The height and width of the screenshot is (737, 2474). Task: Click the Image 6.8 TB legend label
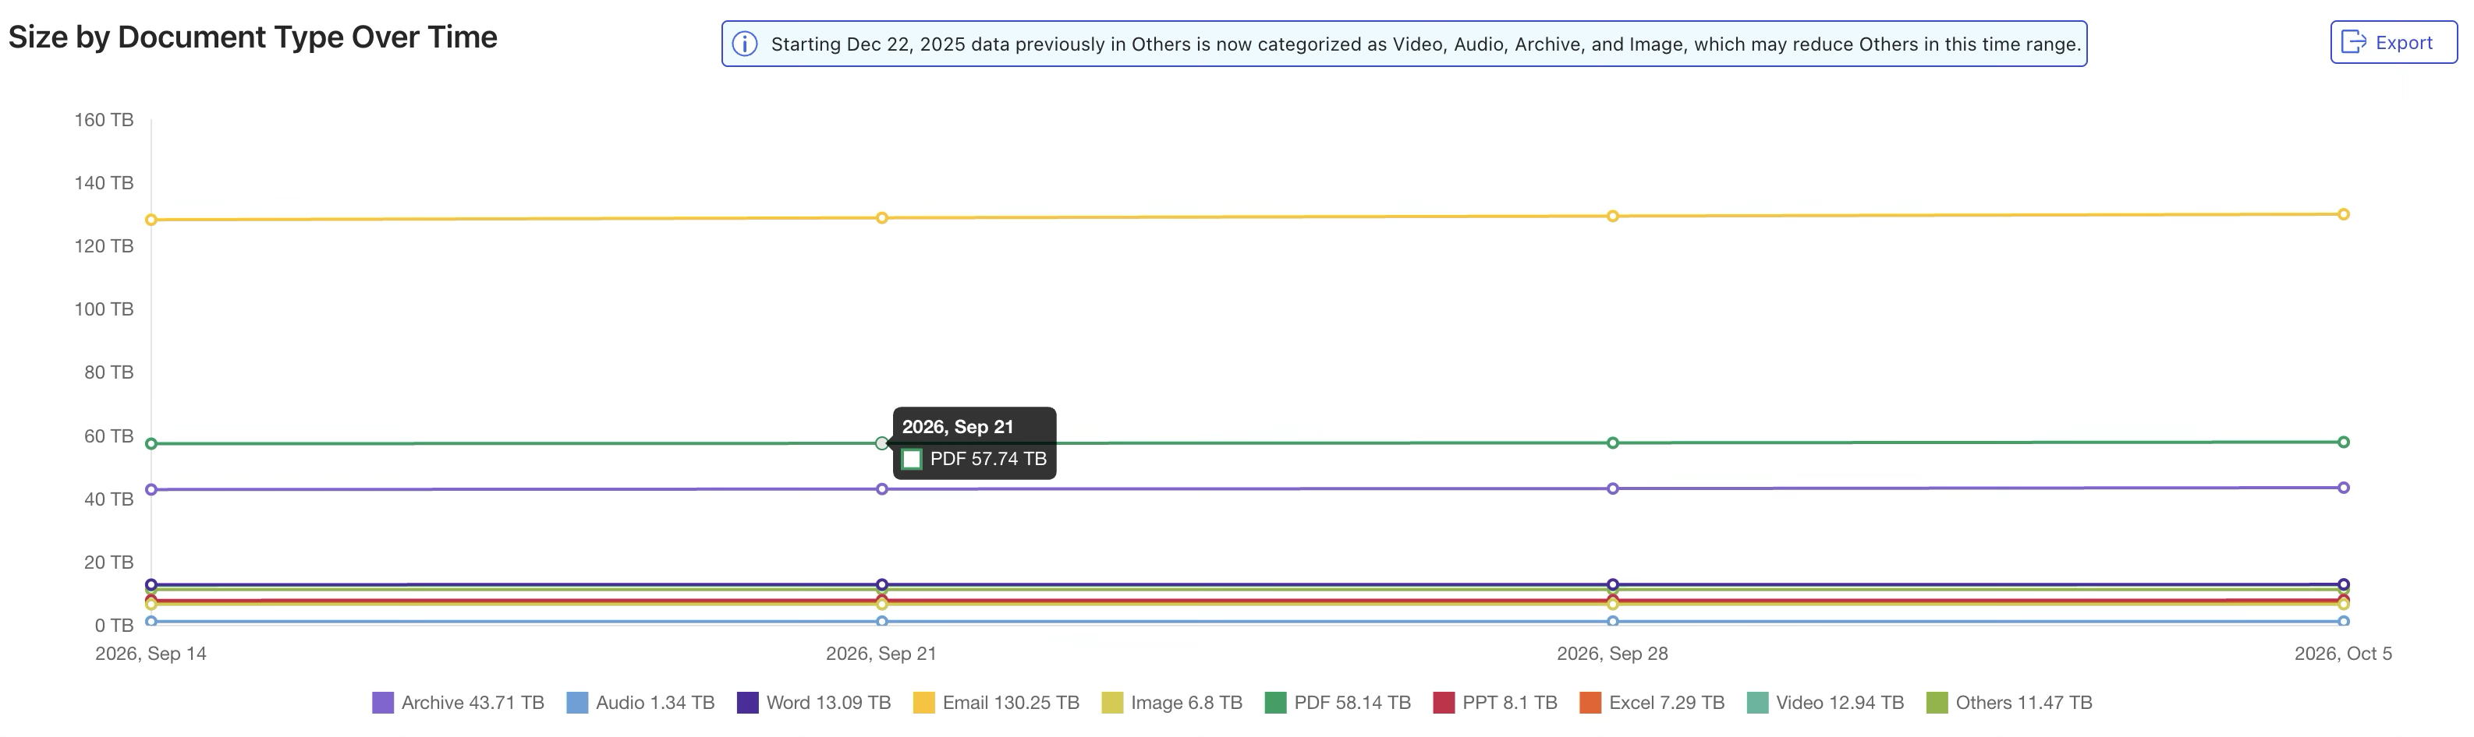pyautogui.click(x=1186, y=703)
